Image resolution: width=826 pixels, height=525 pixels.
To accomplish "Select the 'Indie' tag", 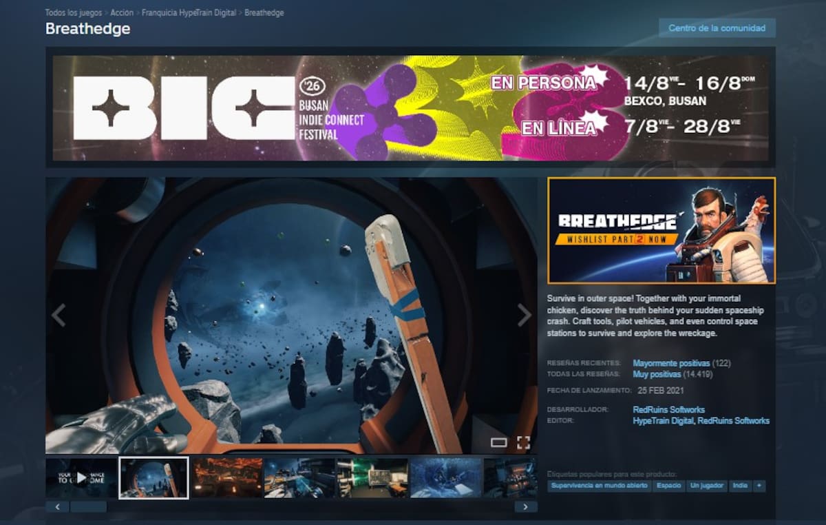I will pyautogui.click(x=740, y=486).
